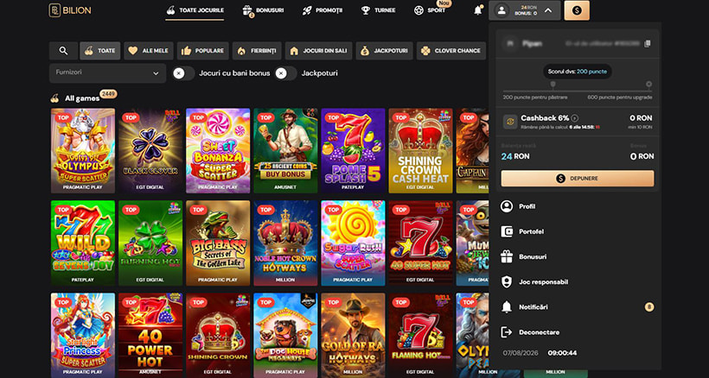Select the Toate category filter
The height and width of the screenshot is (378, 709).
[x=100, y=51]
